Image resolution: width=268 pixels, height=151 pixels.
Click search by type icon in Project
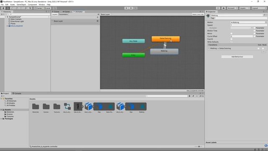(x=190, y=96)
